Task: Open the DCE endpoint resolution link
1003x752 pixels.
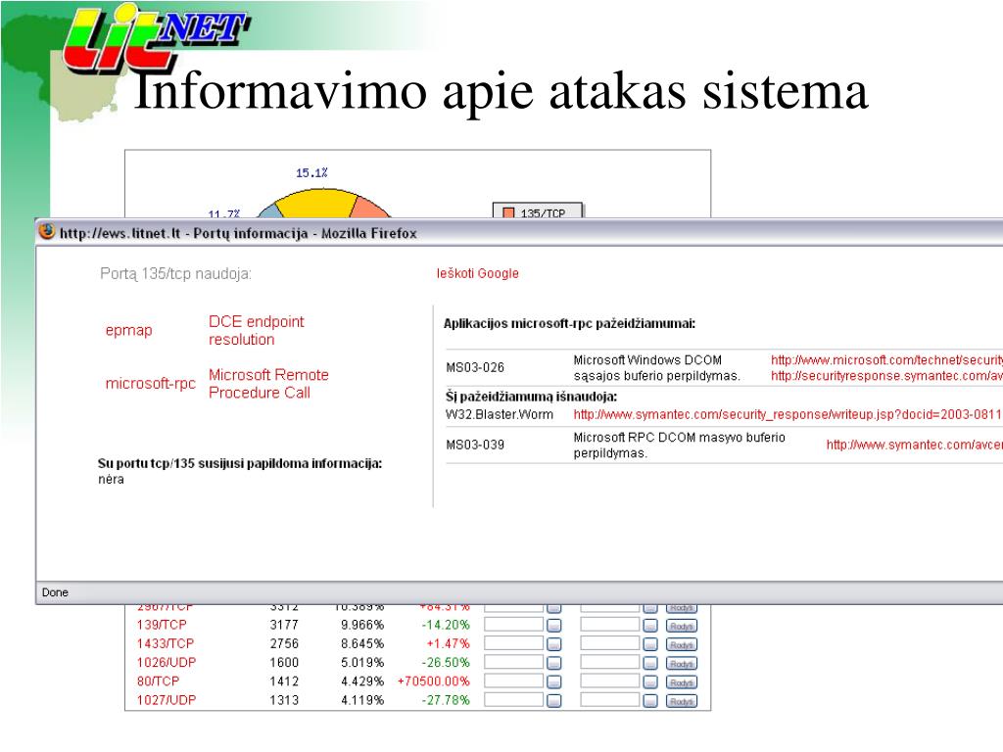Action: click(256, 331)
